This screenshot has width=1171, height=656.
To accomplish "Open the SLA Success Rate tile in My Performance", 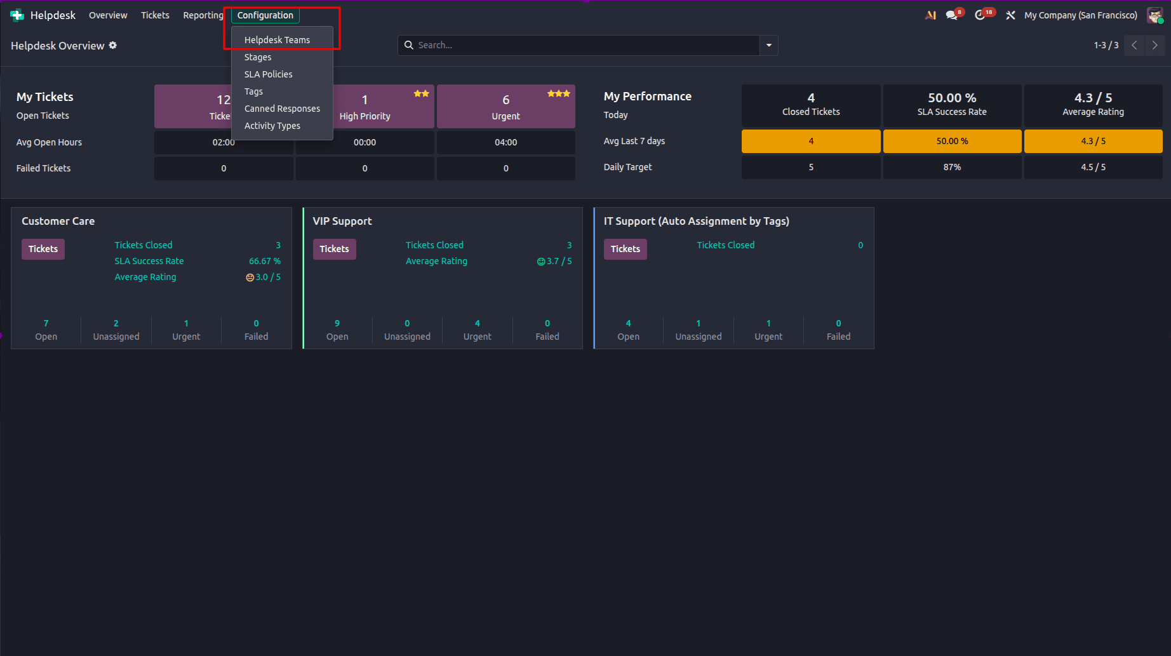I will (x=952, y=104).
